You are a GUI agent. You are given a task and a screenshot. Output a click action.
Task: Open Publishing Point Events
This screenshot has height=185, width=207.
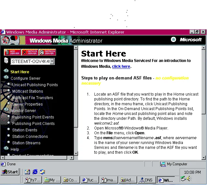33,117
